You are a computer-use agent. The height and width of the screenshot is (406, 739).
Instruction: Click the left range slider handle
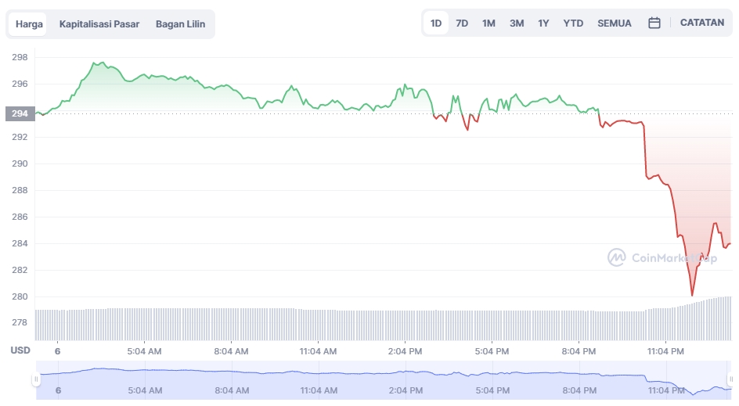point(35,379)
